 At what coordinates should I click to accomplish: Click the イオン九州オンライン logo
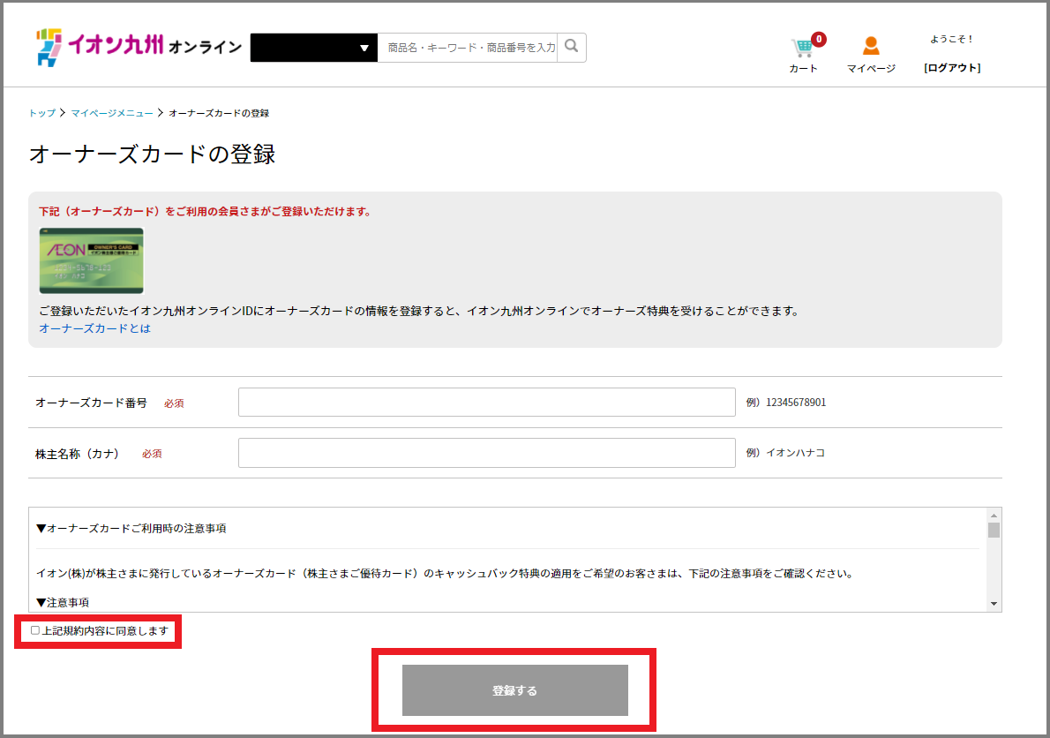tap(139, 47)
